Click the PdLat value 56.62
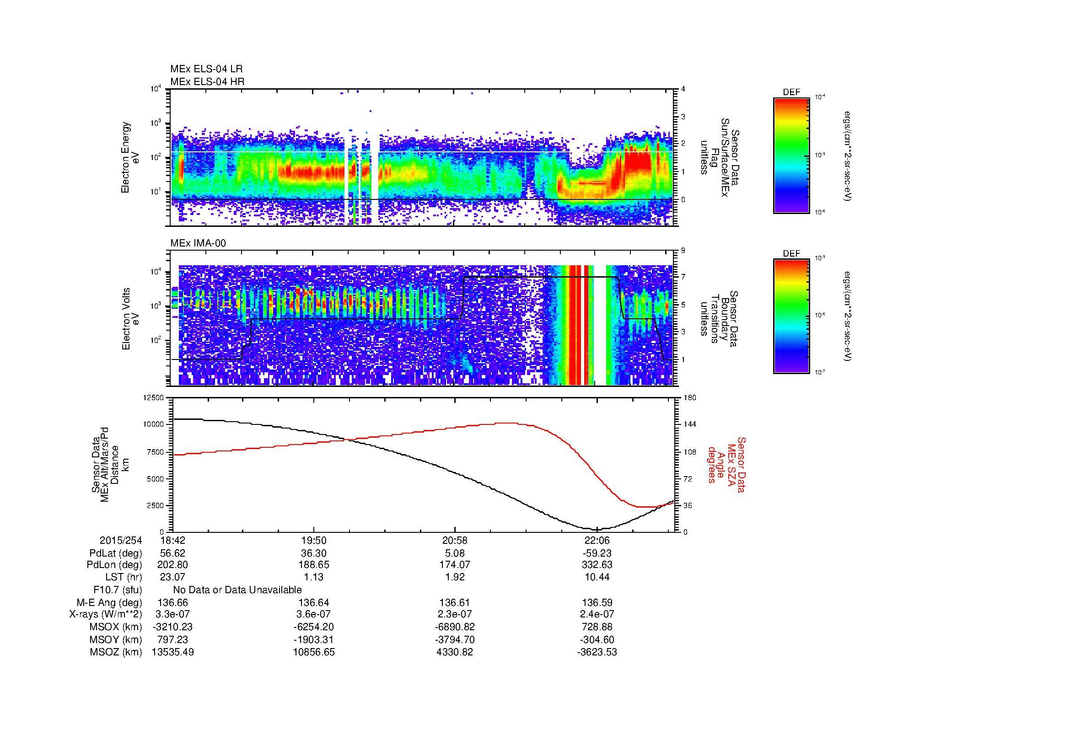The height and width of the screenshot is (756, 1070). click(x=173, y=553)
